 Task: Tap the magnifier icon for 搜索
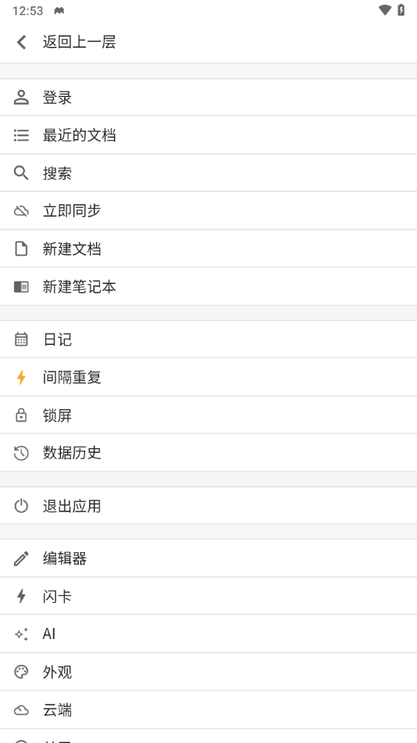tap(21, 173)
